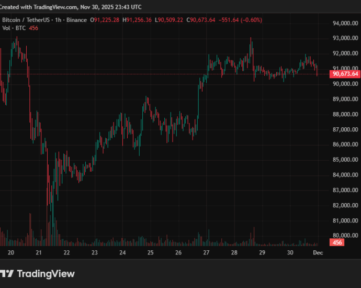Select date 21 on the time axis
The image size is (361, 288).
point(38,252)
